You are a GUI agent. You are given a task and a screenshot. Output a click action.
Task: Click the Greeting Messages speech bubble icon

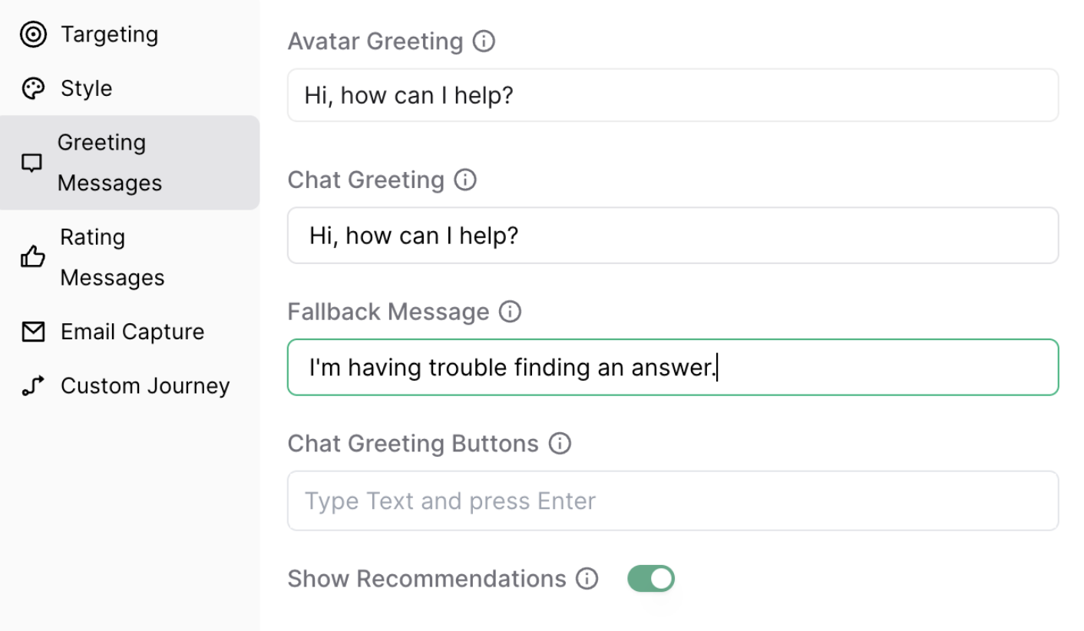pyautogui.click(x=31, y=163)
